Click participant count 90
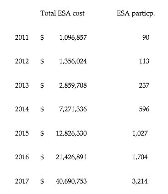168x194 pixels. [x=146, y=37]
